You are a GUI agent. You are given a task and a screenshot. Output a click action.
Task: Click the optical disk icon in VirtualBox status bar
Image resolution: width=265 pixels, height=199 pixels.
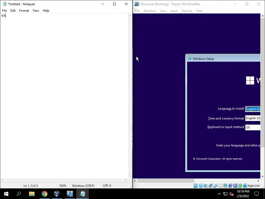201,186
